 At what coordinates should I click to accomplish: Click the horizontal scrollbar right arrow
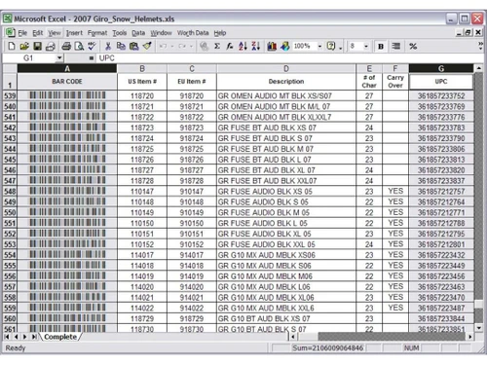point(469,337)
